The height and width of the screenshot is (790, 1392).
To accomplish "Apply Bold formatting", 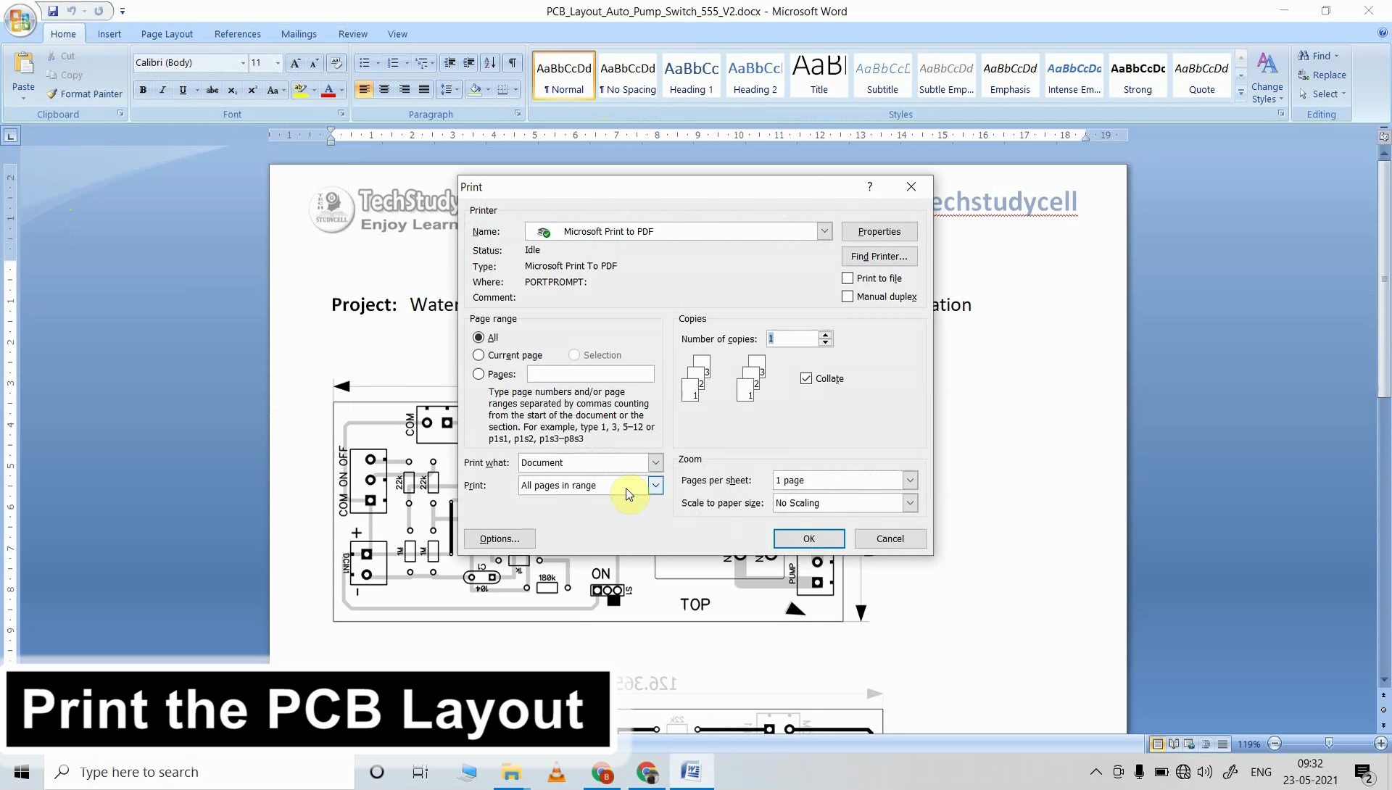I will pos(143,90).
